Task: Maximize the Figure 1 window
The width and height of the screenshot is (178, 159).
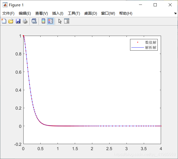Action: click(x=155, y=5)
